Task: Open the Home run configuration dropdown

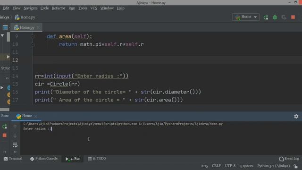Action: tap(246, 17)
